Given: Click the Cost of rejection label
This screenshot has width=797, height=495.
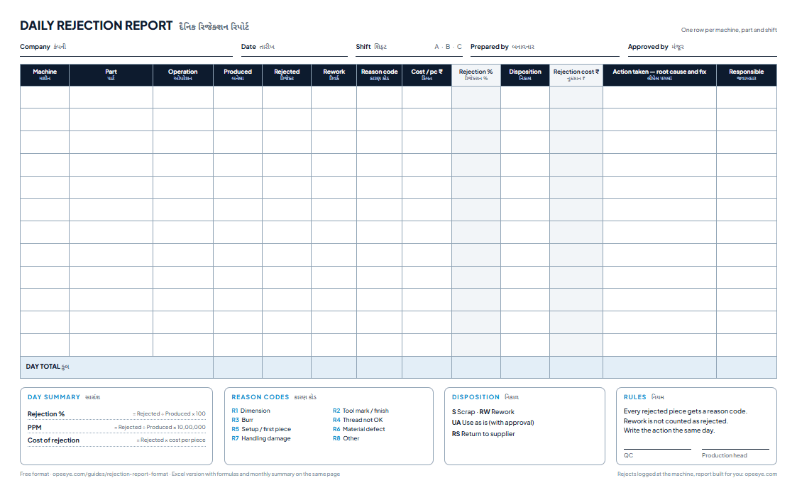Looking at the screenshot, I should tap(53, 440).
